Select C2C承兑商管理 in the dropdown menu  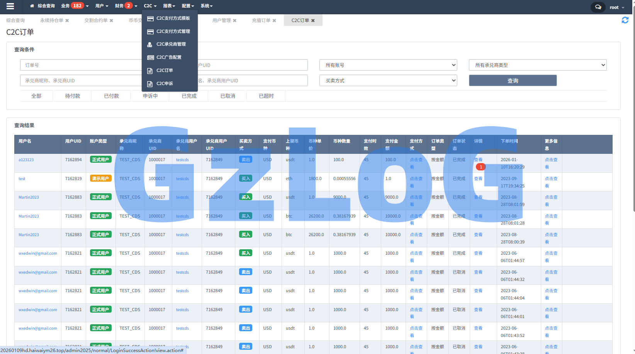[171, 44]
